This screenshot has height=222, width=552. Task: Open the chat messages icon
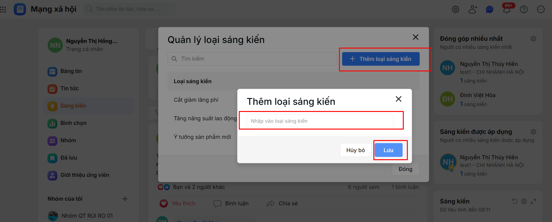coord(489,10)
